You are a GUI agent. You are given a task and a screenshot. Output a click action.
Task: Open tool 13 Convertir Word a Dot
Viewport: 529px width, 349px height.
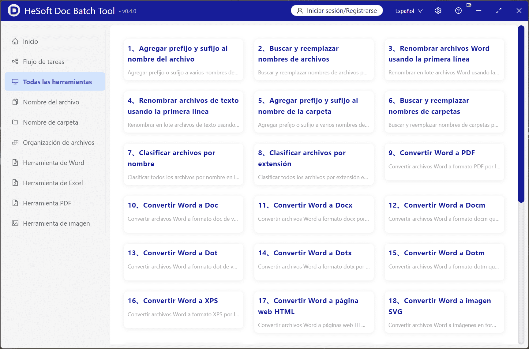(x=184, y=262)
